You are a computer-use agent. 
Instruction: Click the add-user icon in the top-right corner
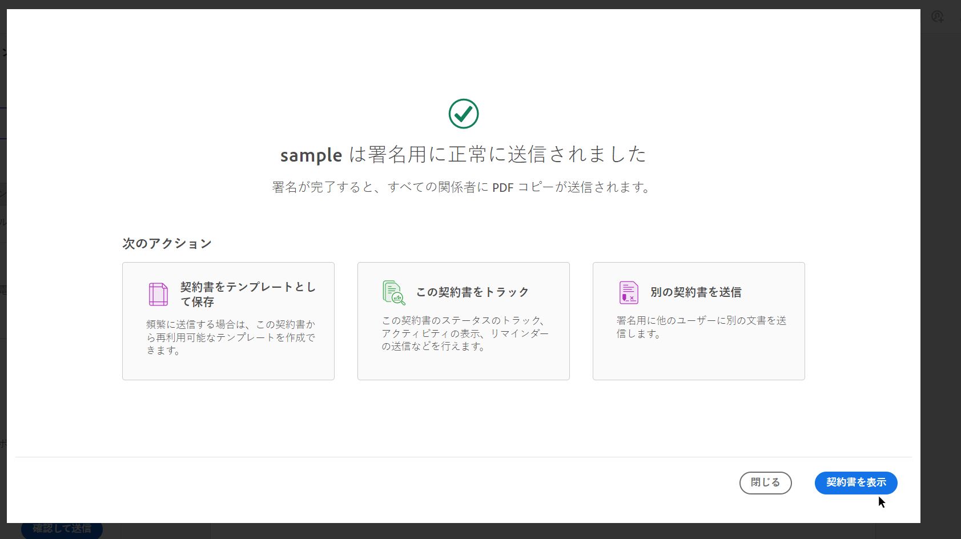tap(937, 17)
